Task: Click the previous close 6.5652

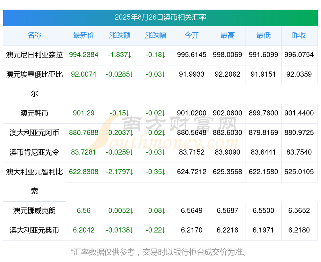Action: coord(299,211)
